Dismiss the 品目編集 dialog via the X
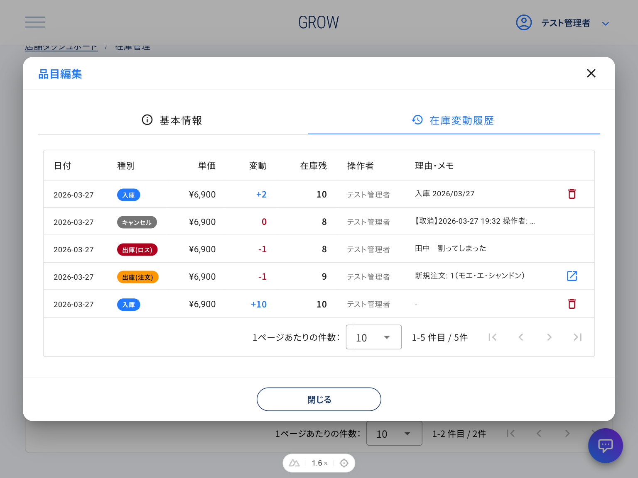Viewport: 638px width, 478px height. click(x=591, y=73)
